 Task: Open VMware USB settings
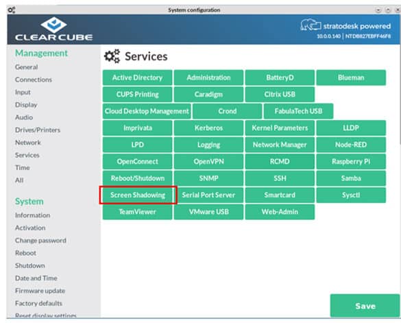tap(208, 212)
